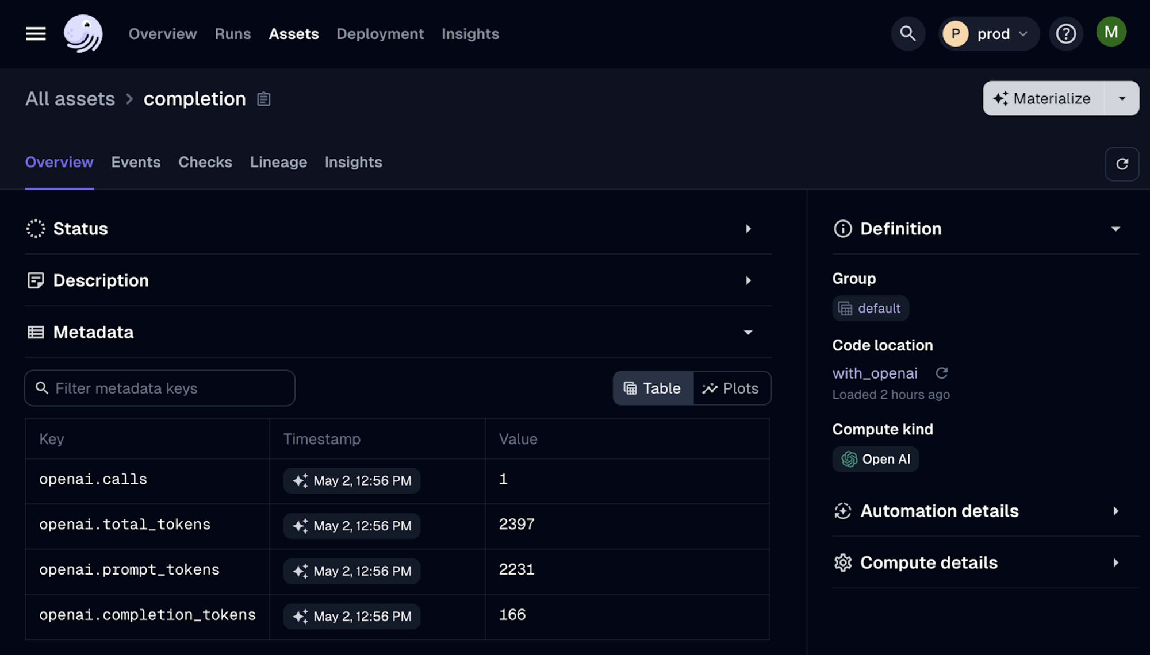Click the OpenAI logo in compute kind
This screenshot has width=1150, height=655.
[849, 459]
